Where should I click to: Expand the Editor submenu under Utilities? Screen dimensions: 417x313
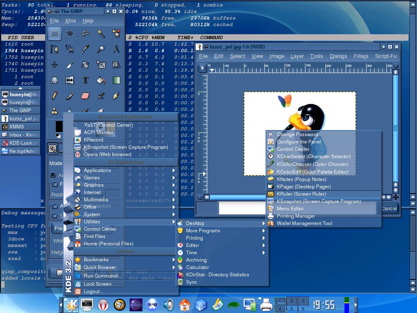[x=222, y=245]
